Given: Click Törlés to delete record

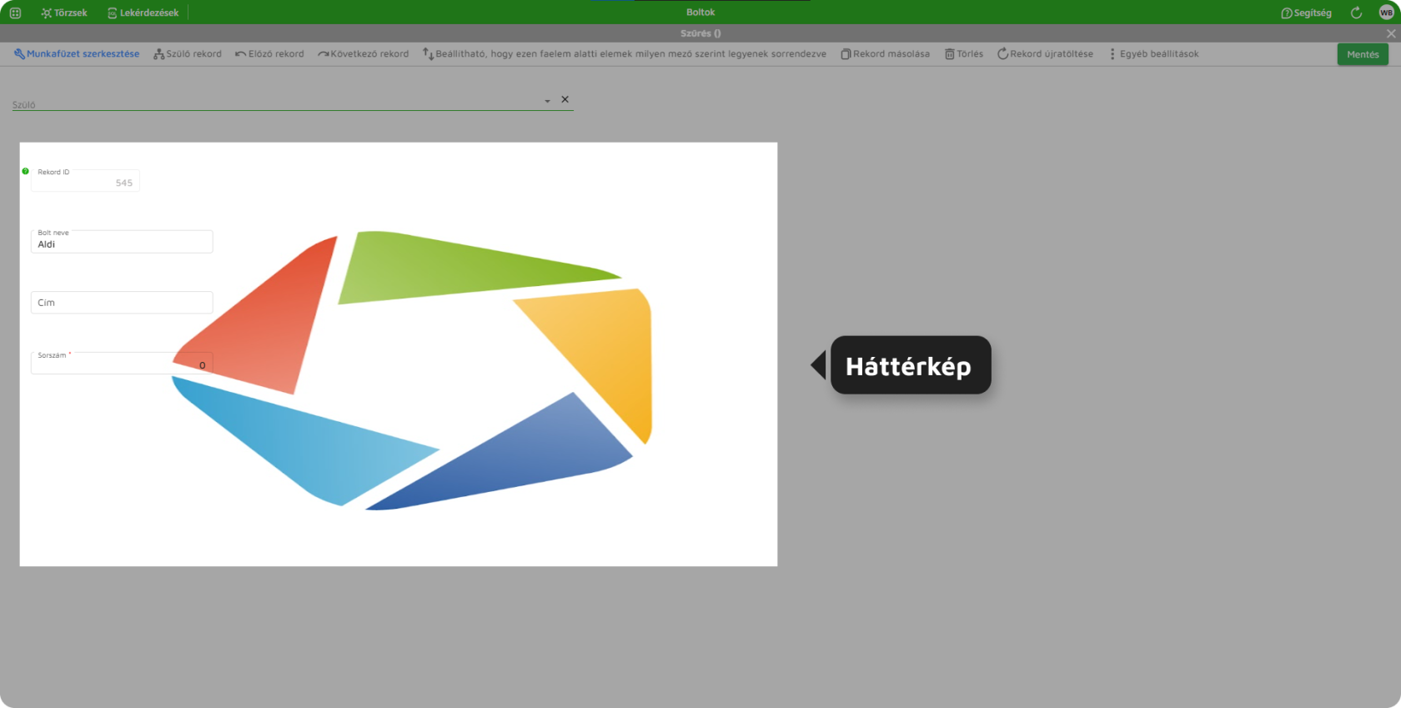Looking at the screenshot, I should tap(964, 53).
